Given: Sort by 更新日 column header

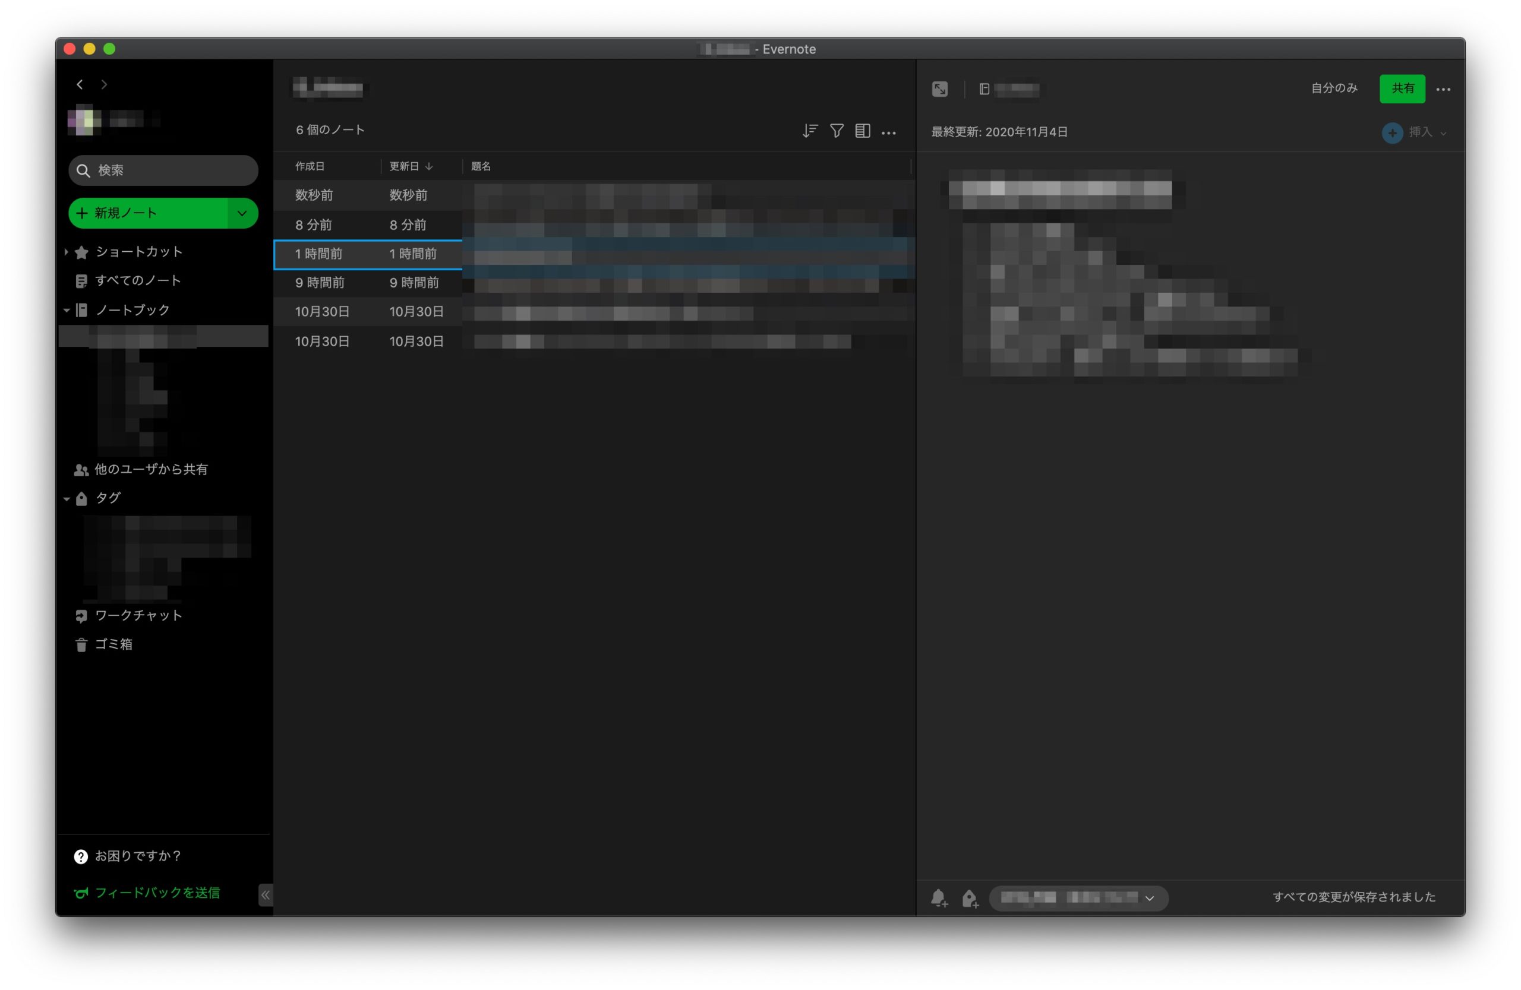Looking at the screenshot, I should click(x=411, y=166).
